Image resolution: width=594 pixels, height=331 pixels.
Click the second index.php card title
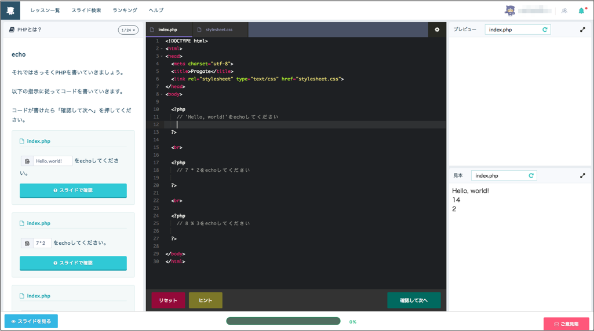click(38, 223)
